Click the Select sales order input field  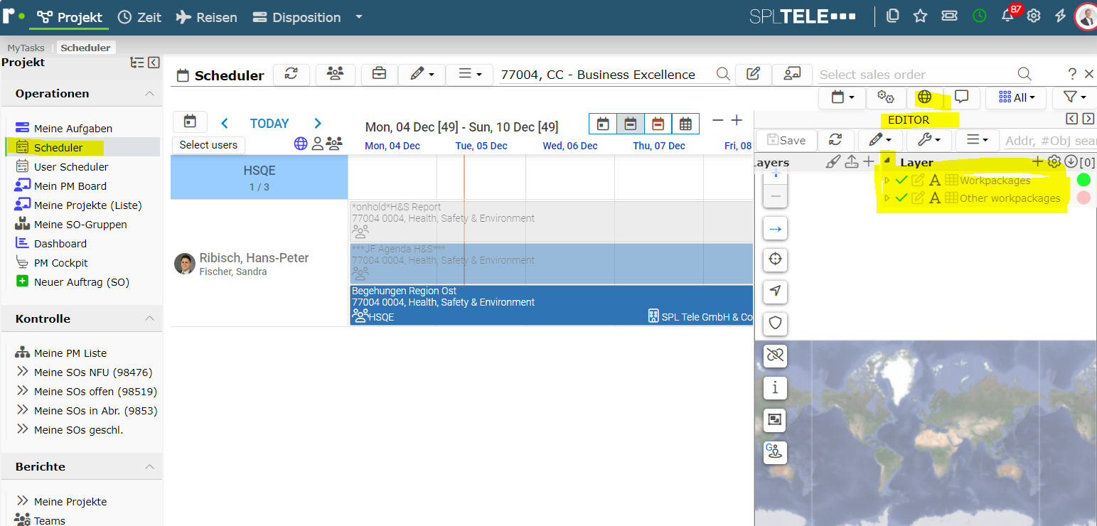(916, 75)
